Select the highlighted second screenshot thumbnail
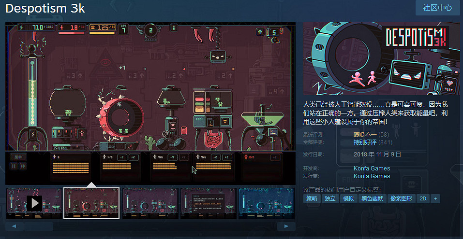463x239 pixels. 91,203
